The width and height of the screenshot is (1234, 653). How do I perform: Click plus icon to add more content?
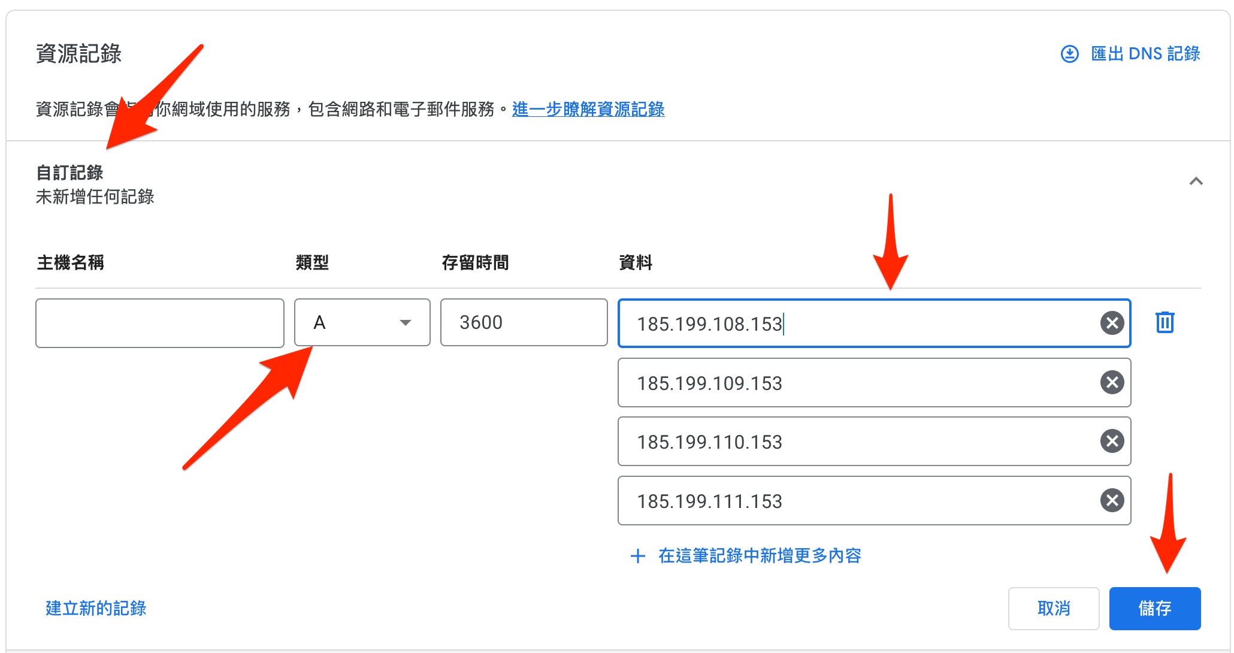[638, 556]
